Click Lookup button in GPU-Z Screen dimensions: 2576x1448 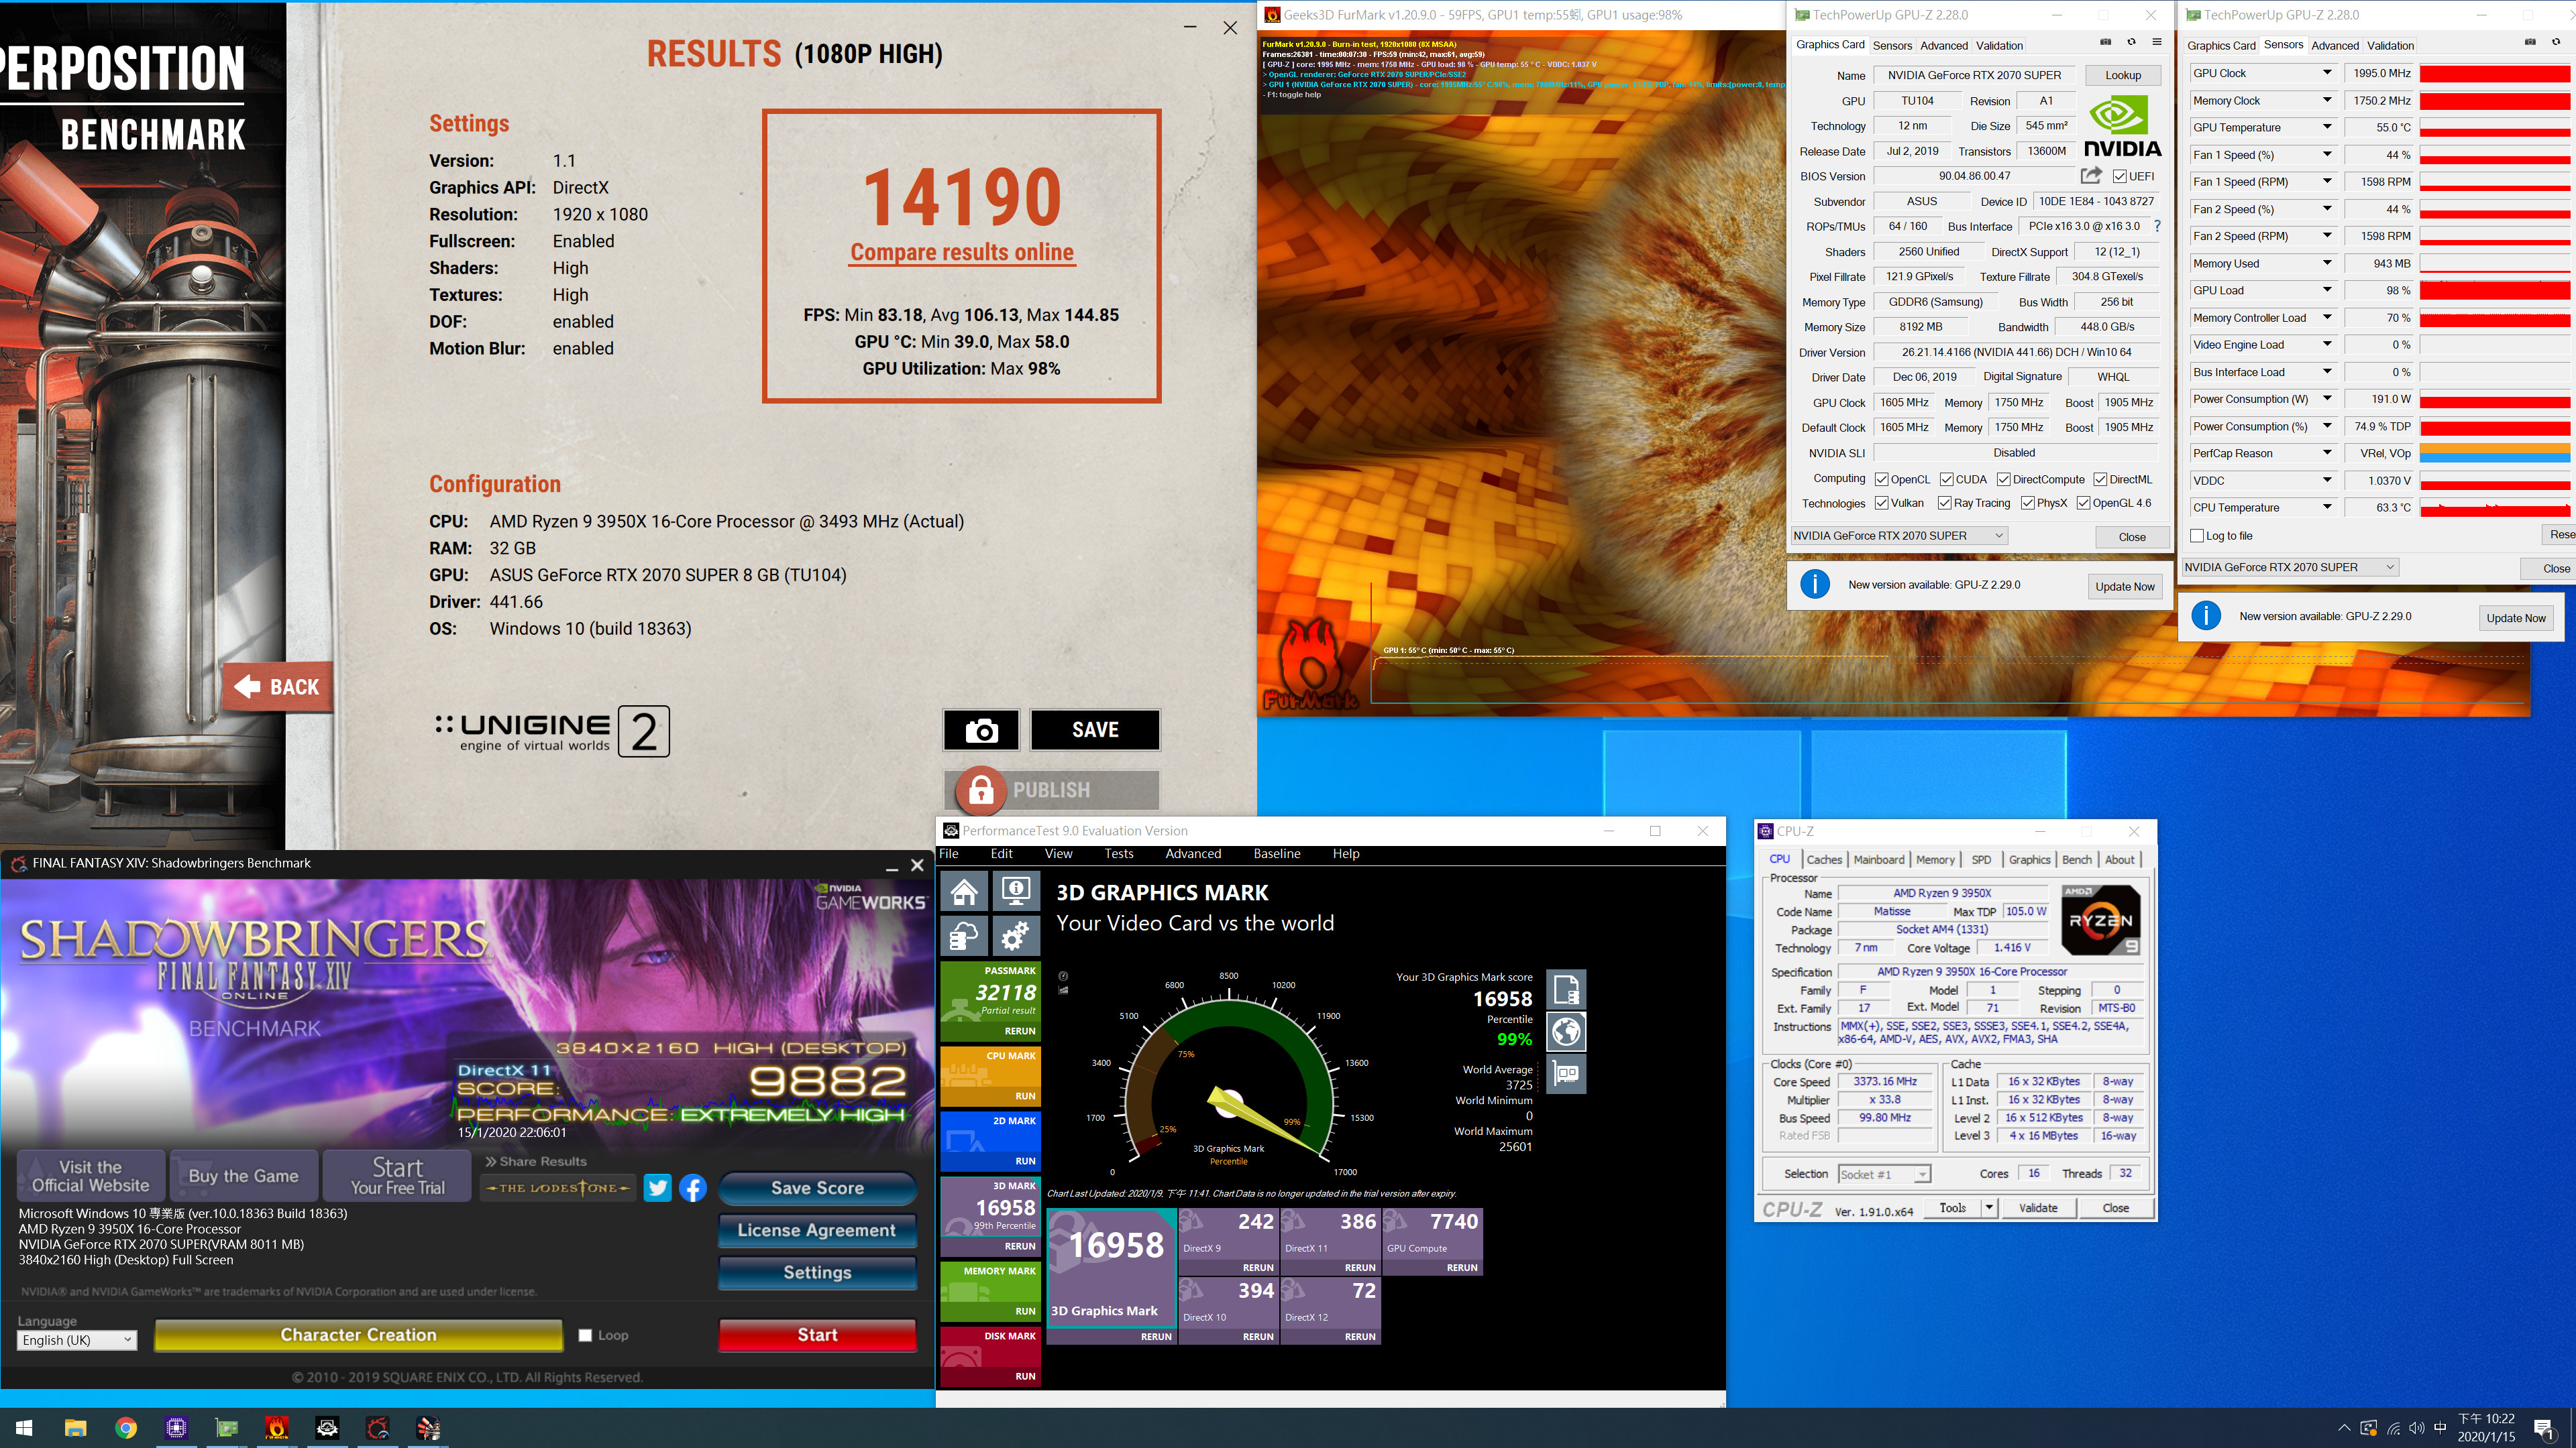(2122, 75)
